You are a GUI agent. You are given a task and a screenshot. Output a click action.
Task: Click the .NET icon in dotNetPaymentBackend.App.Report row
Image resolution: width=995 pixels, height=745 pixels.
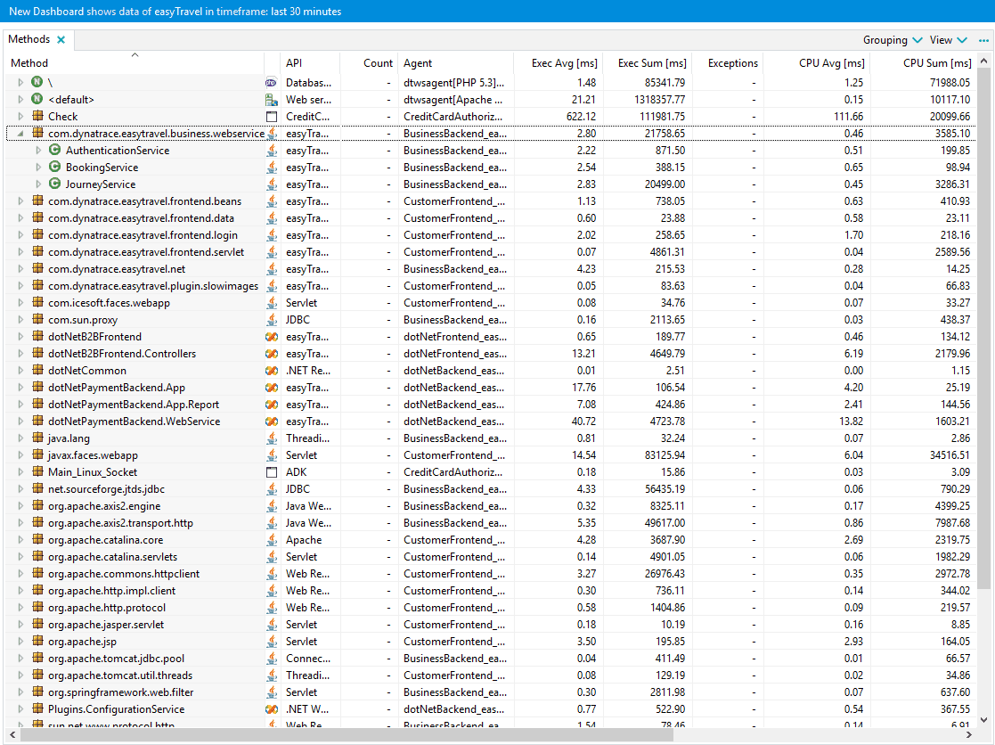[272, 405]
